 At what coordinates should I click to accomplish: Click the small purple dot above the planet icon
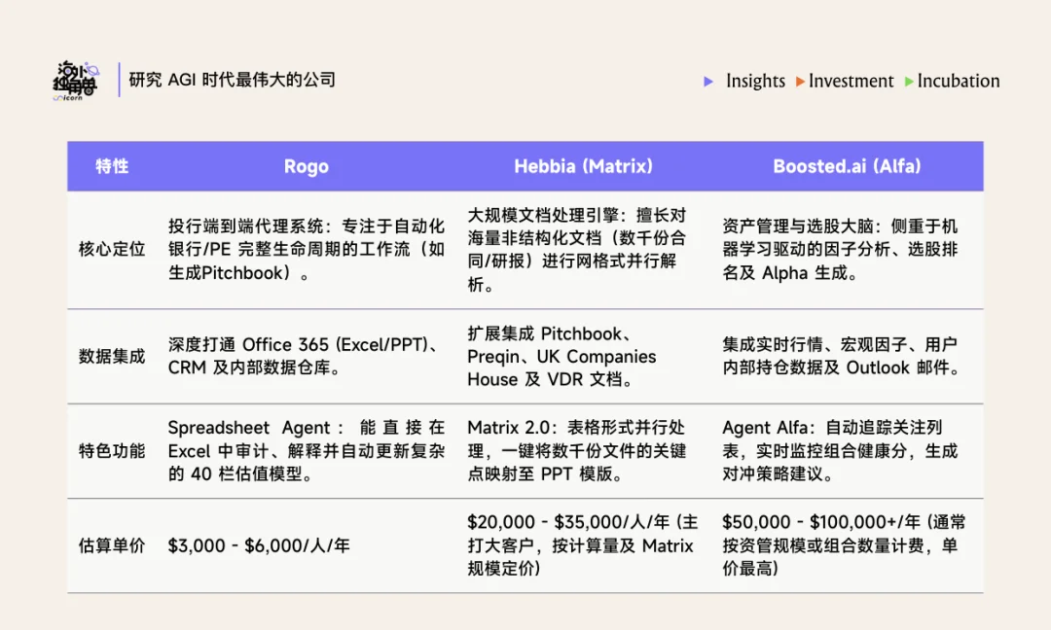point(87,64)
